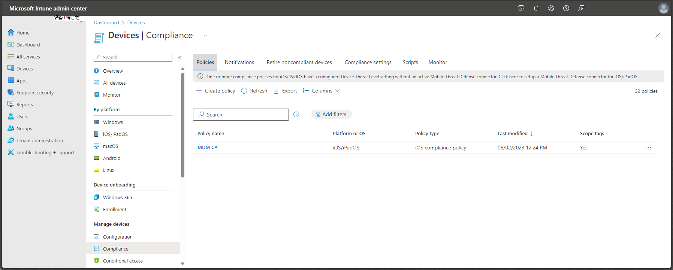
Task: Click the info icon beside the search box
Action: [x=296, y=115]
